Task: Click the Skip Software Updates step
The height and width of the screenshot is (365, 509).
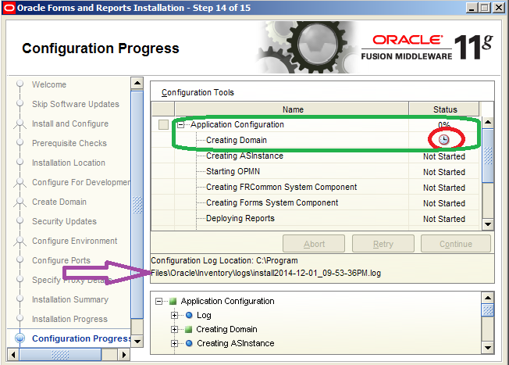Action: coord(75,104)
